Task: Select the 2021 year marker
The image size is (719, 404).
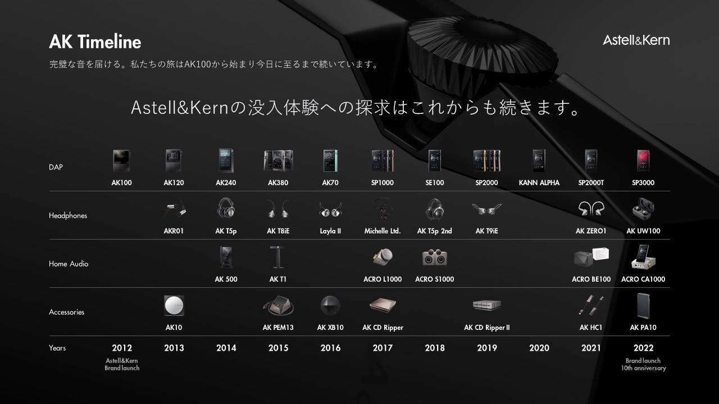Action: (x=591, y=348)
